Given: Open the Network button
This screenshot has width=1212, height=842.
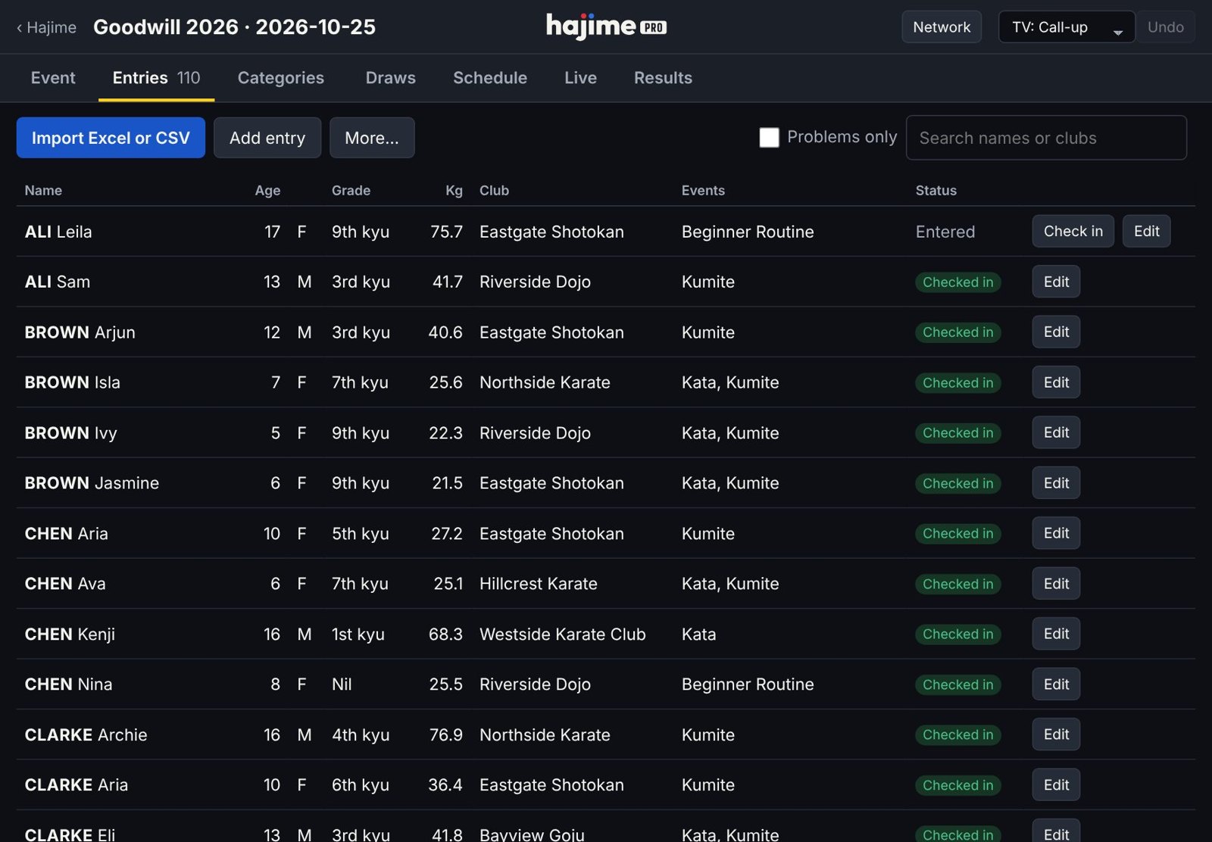Looking at the screenshot, I should pyautogui.click(x=942, y=27).
